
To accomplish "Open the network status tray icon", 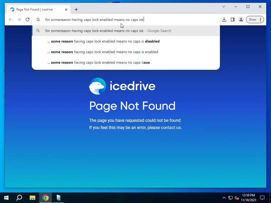I will tap(231, 198).
